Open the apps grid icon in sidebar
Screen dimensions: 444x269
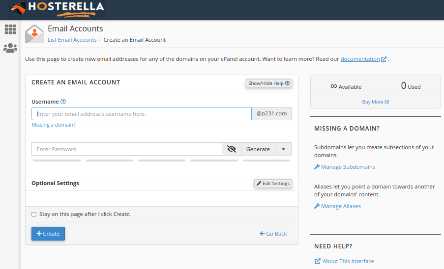pyautogui.click(x=10, y=29)
